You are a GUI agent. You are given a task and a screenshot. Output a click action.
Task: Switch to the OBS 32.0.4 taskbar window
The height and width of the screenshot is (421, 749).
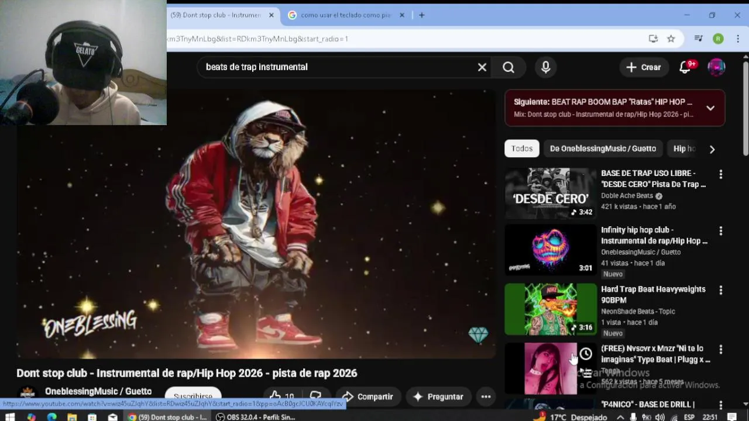255,417
